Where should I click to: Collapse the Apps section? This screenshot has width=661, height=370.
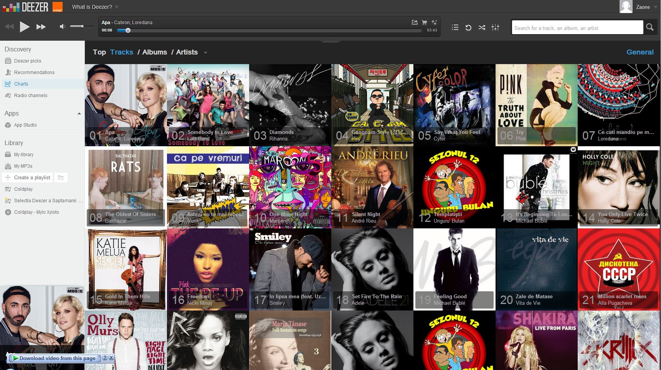(79, 114)
